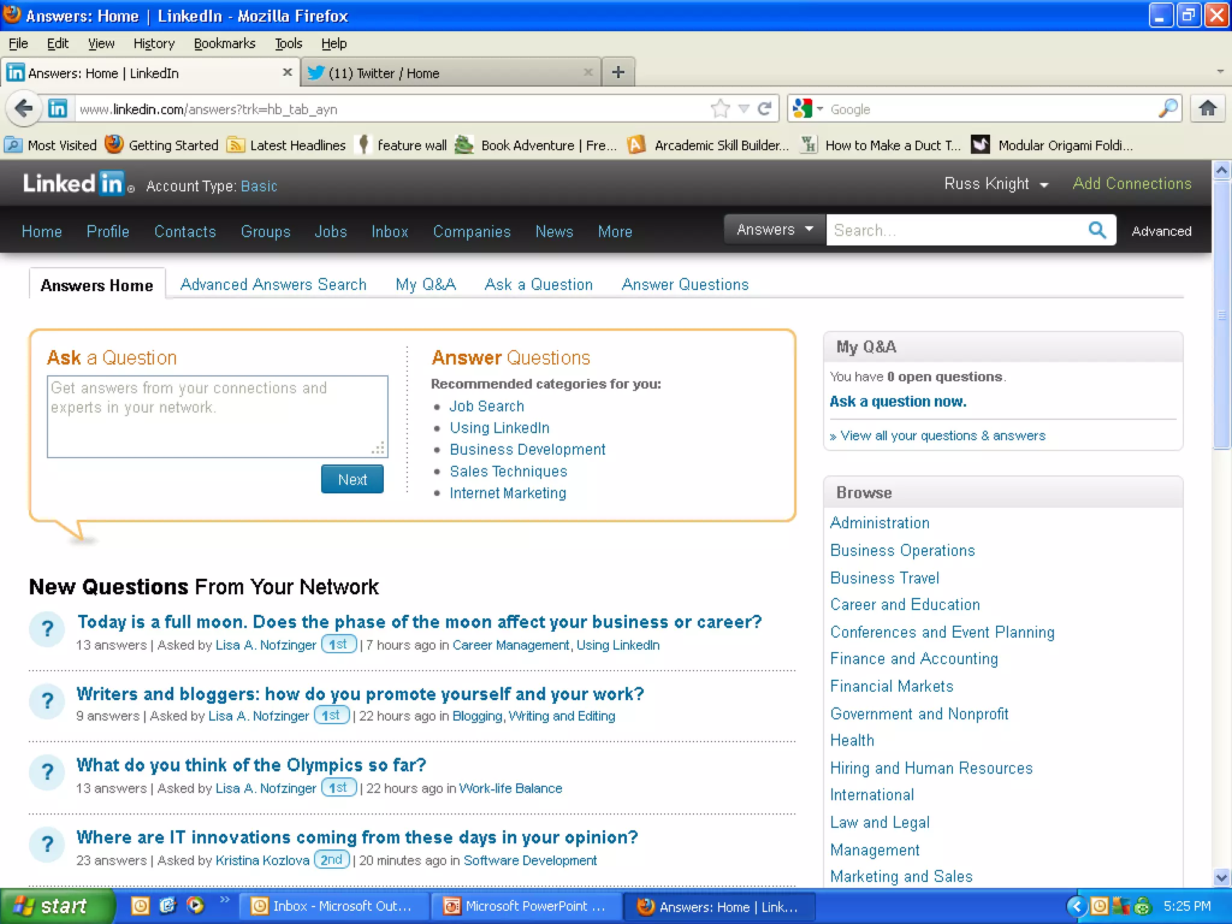1232x924 pixels.
Task: Click inside the Ask a Question text box
Action: [x=217, y=416]
